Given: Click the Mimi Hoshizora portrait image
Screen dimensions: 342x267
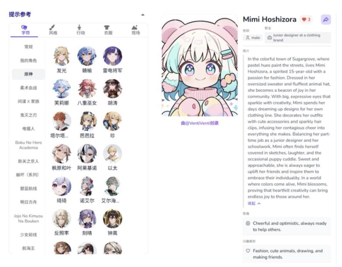Looking at the screenshot, I should tap(199, 66).
